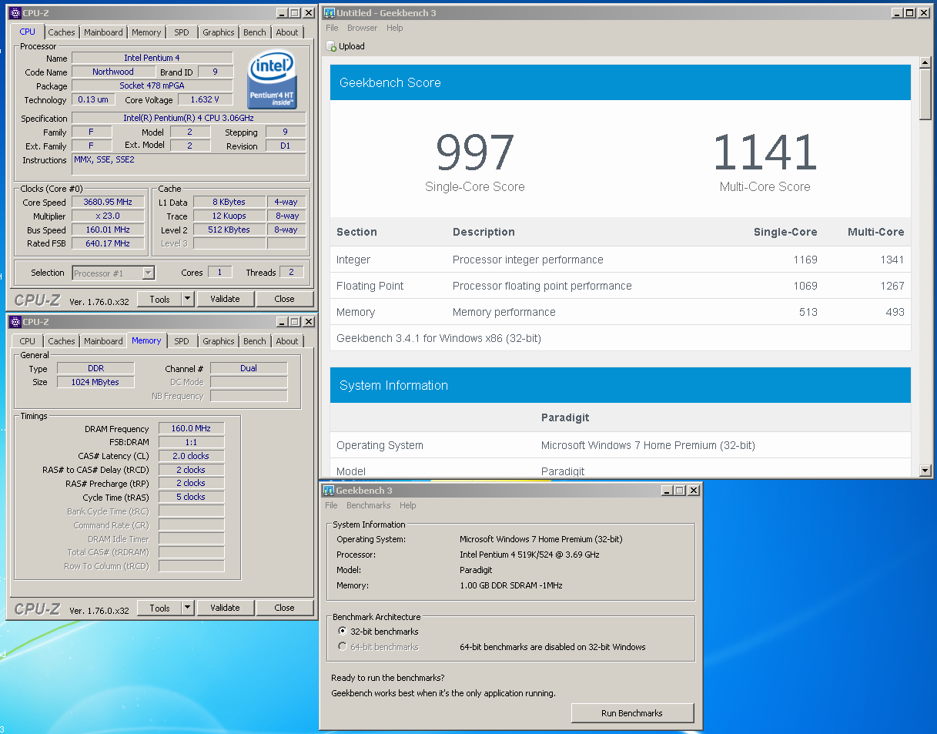Click the Cycle Time value 5 clocks
The height and width of the screenshot is (734, 937).
pos(192,498)
